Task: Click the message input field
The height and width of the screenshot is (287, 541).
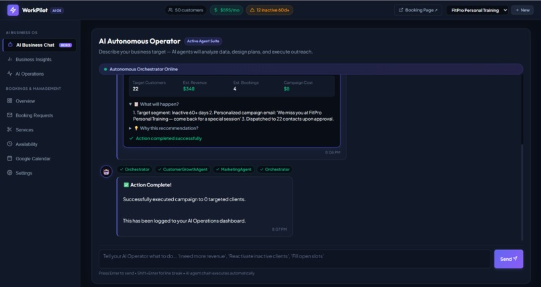Action: tap(295, 259)
